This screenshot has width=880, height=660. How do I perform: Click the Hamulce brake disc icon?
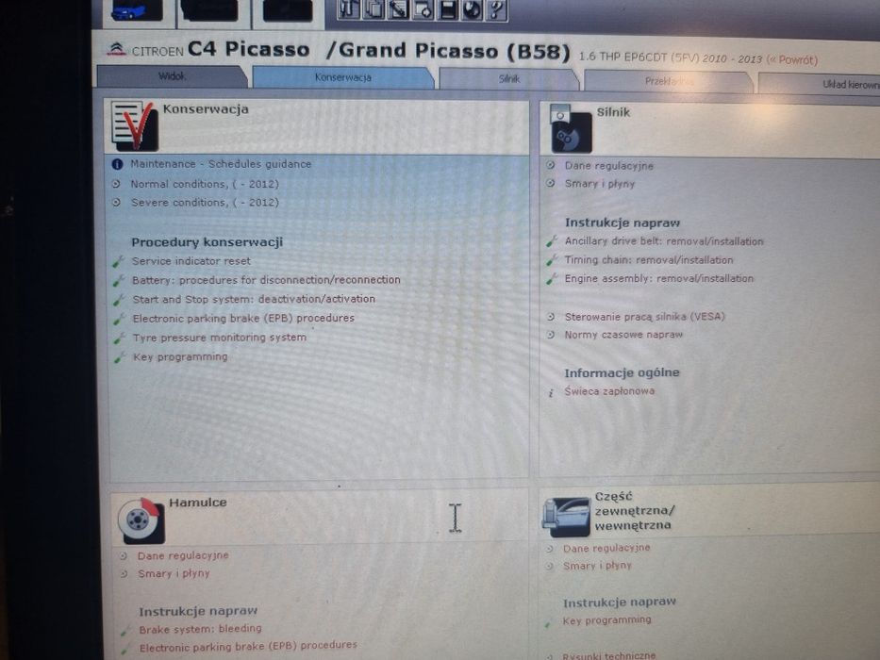tap(141, 521)
